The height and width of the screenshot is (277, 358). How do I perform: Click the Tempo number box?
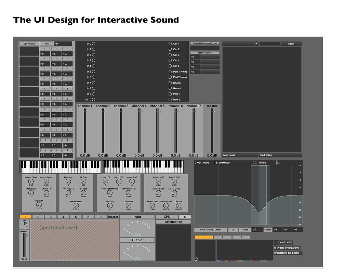click(257, 230)
